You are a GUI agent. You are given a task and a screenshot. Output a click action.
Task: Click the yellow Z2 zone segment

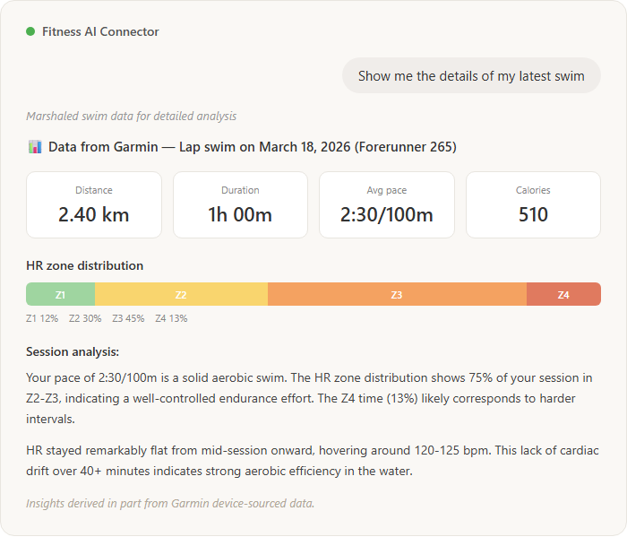[181, 295]
